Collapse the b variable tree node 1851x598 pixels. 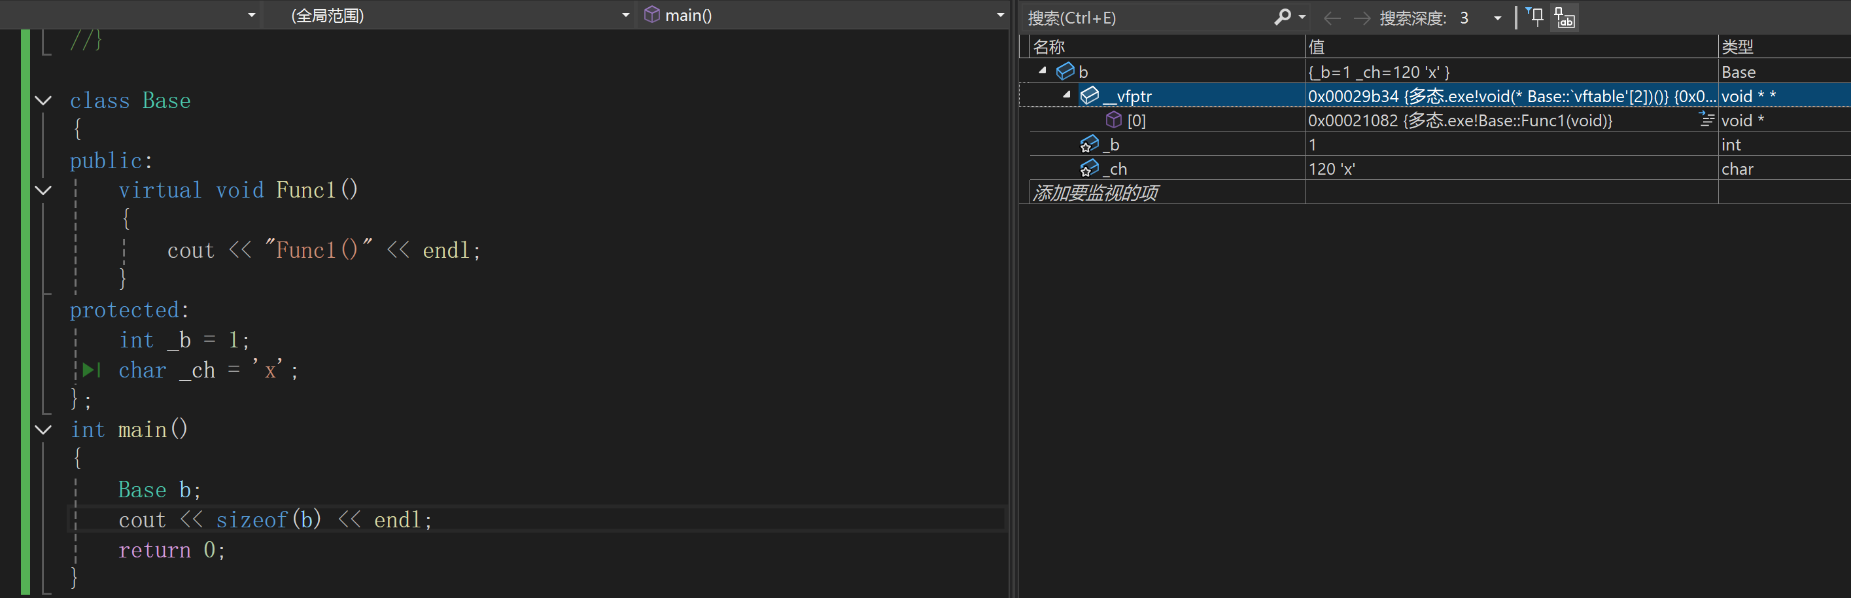(1043, 71)
